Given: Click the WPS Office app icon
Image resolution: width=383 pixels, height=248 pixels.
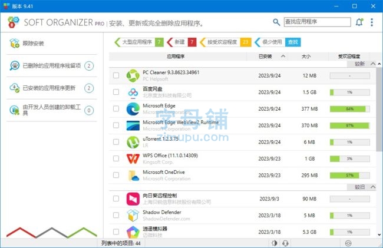Looking at the screenshot, I should (x=133, y=158).
